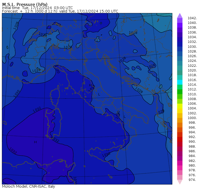Click the legend label "1038."
Image resolution: width=198 pixels, height=190 pixels.
click(x=192, y=28)
